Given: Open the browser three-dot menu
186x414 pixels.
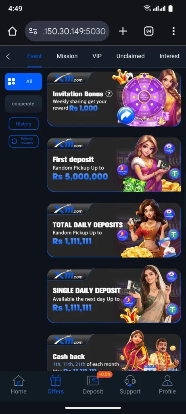Looking at the screenshot, I should point(173,31).
